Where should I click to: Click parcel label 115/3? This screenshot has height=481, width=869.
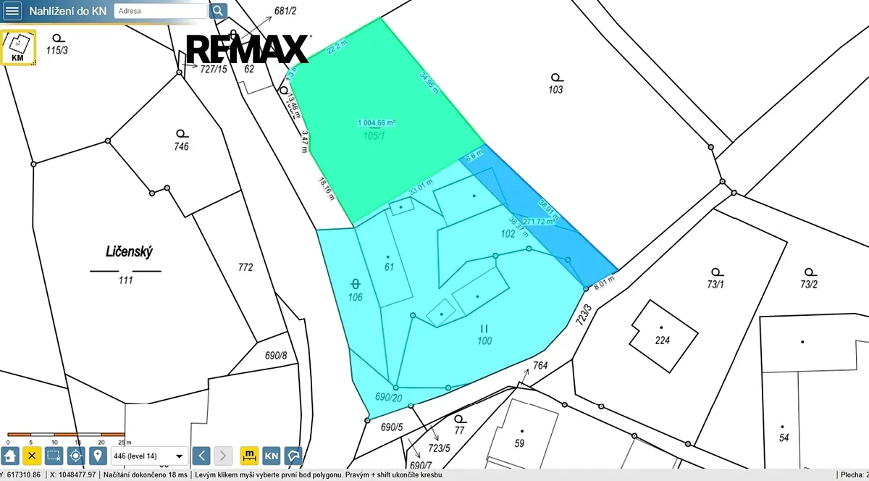(55, 49)
